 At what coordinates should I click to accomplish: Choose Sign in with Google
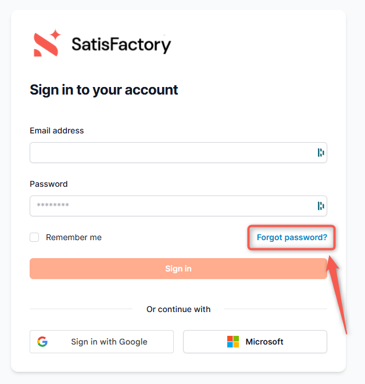[x=102, y=342]
